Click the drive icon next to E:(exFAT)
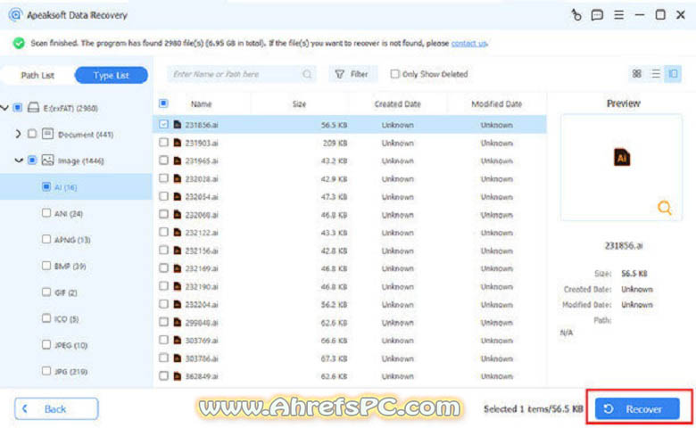Screen dimensions: 696x428 [33, 107]
